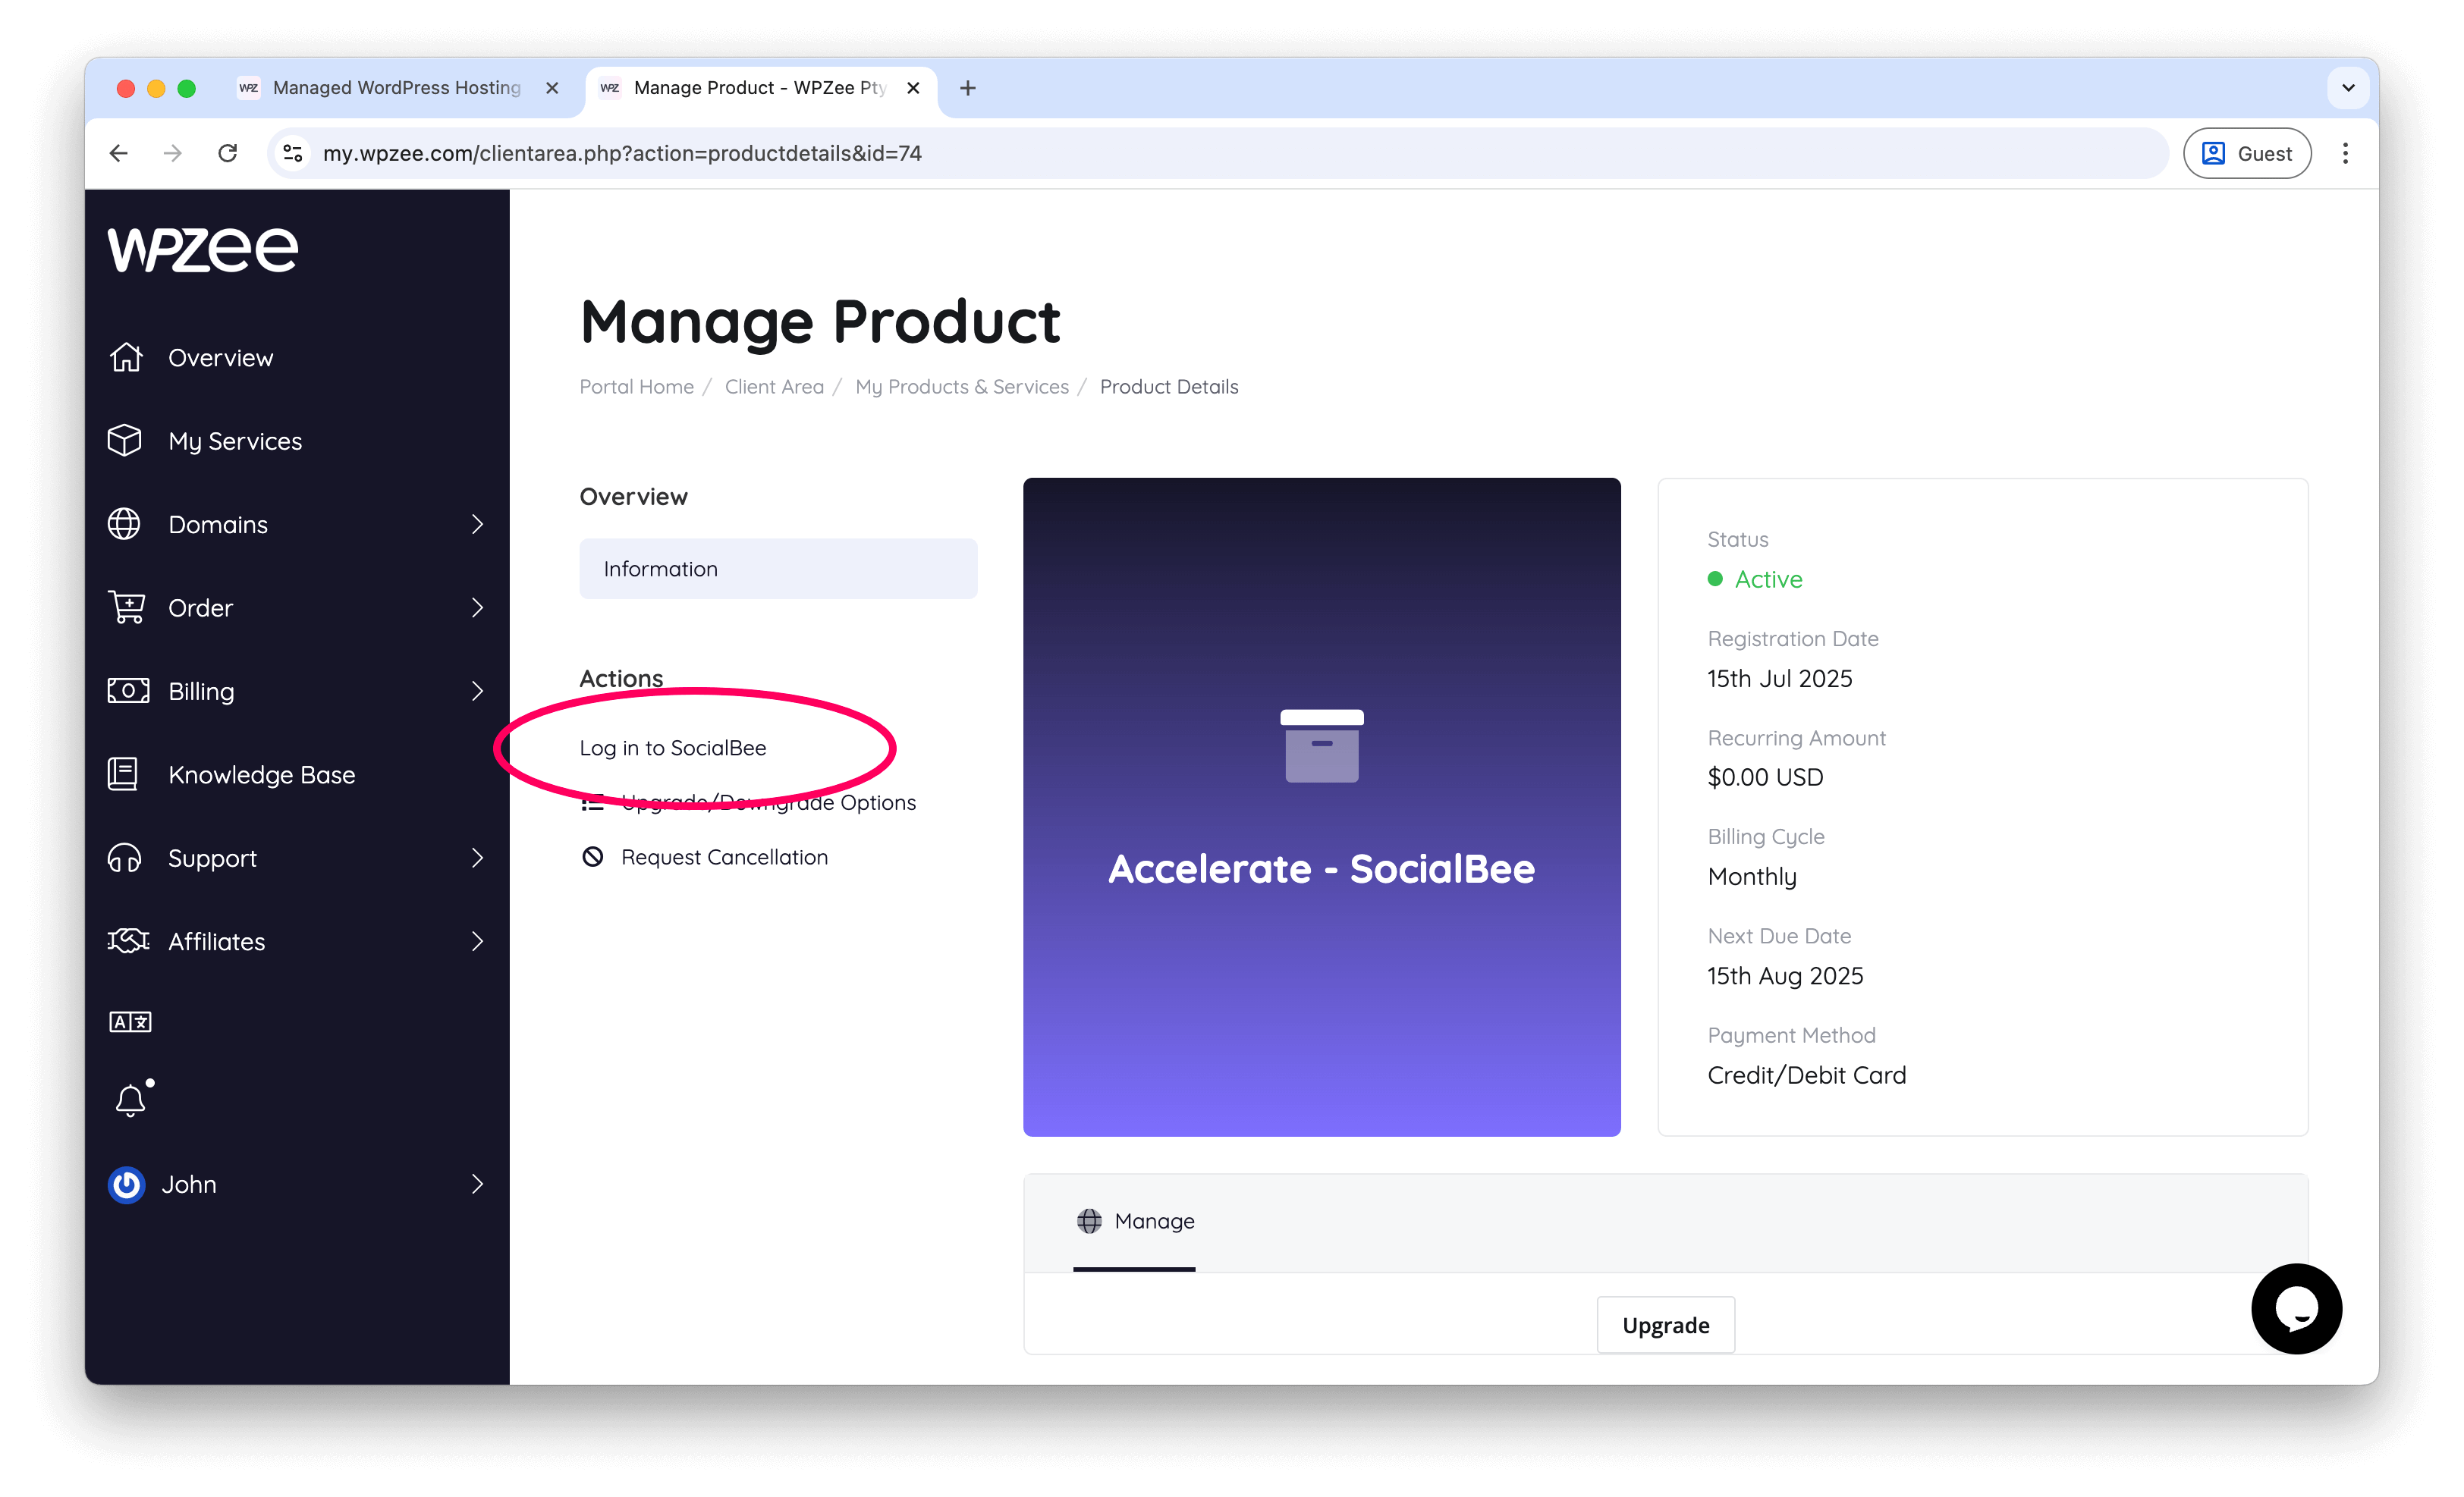Click the WPZee logo
The height and width of the screenshot is (1497, 2464).
coord(203,249)
